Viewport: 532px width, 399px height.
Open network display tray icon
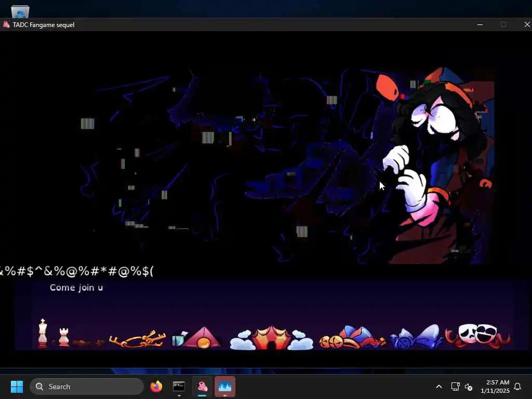point(455,387)
